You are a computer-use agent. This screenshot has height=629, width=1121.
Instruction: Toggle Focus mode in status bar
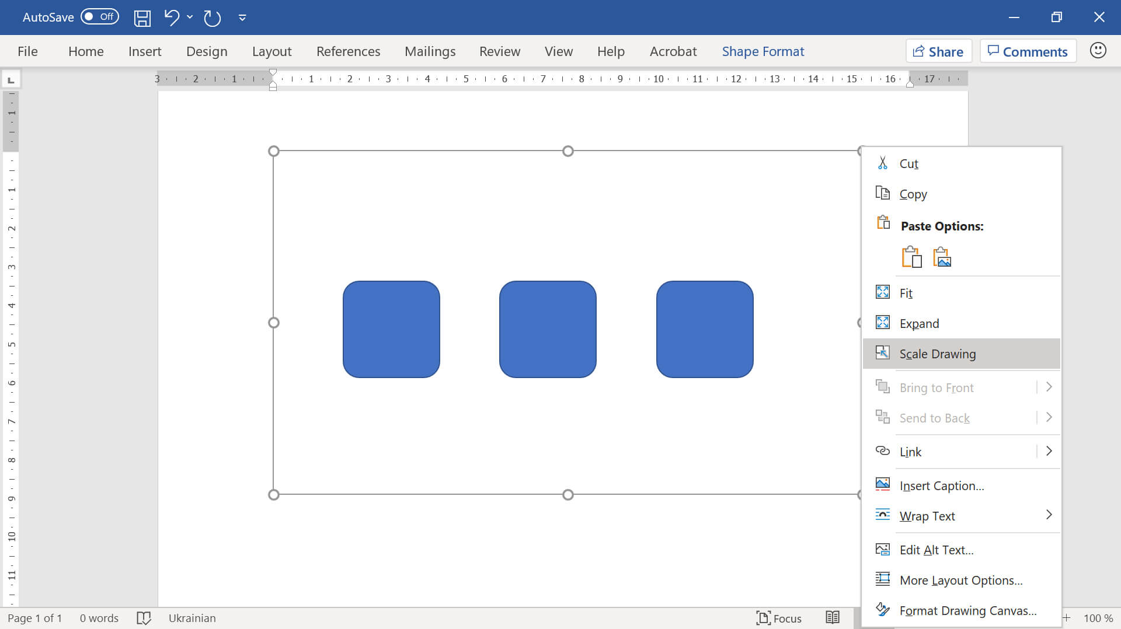(x=779, y=618)
